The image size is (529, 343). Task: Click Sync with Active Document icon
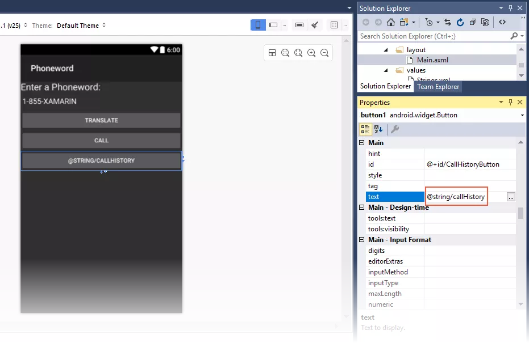click(x=448, y=22)
